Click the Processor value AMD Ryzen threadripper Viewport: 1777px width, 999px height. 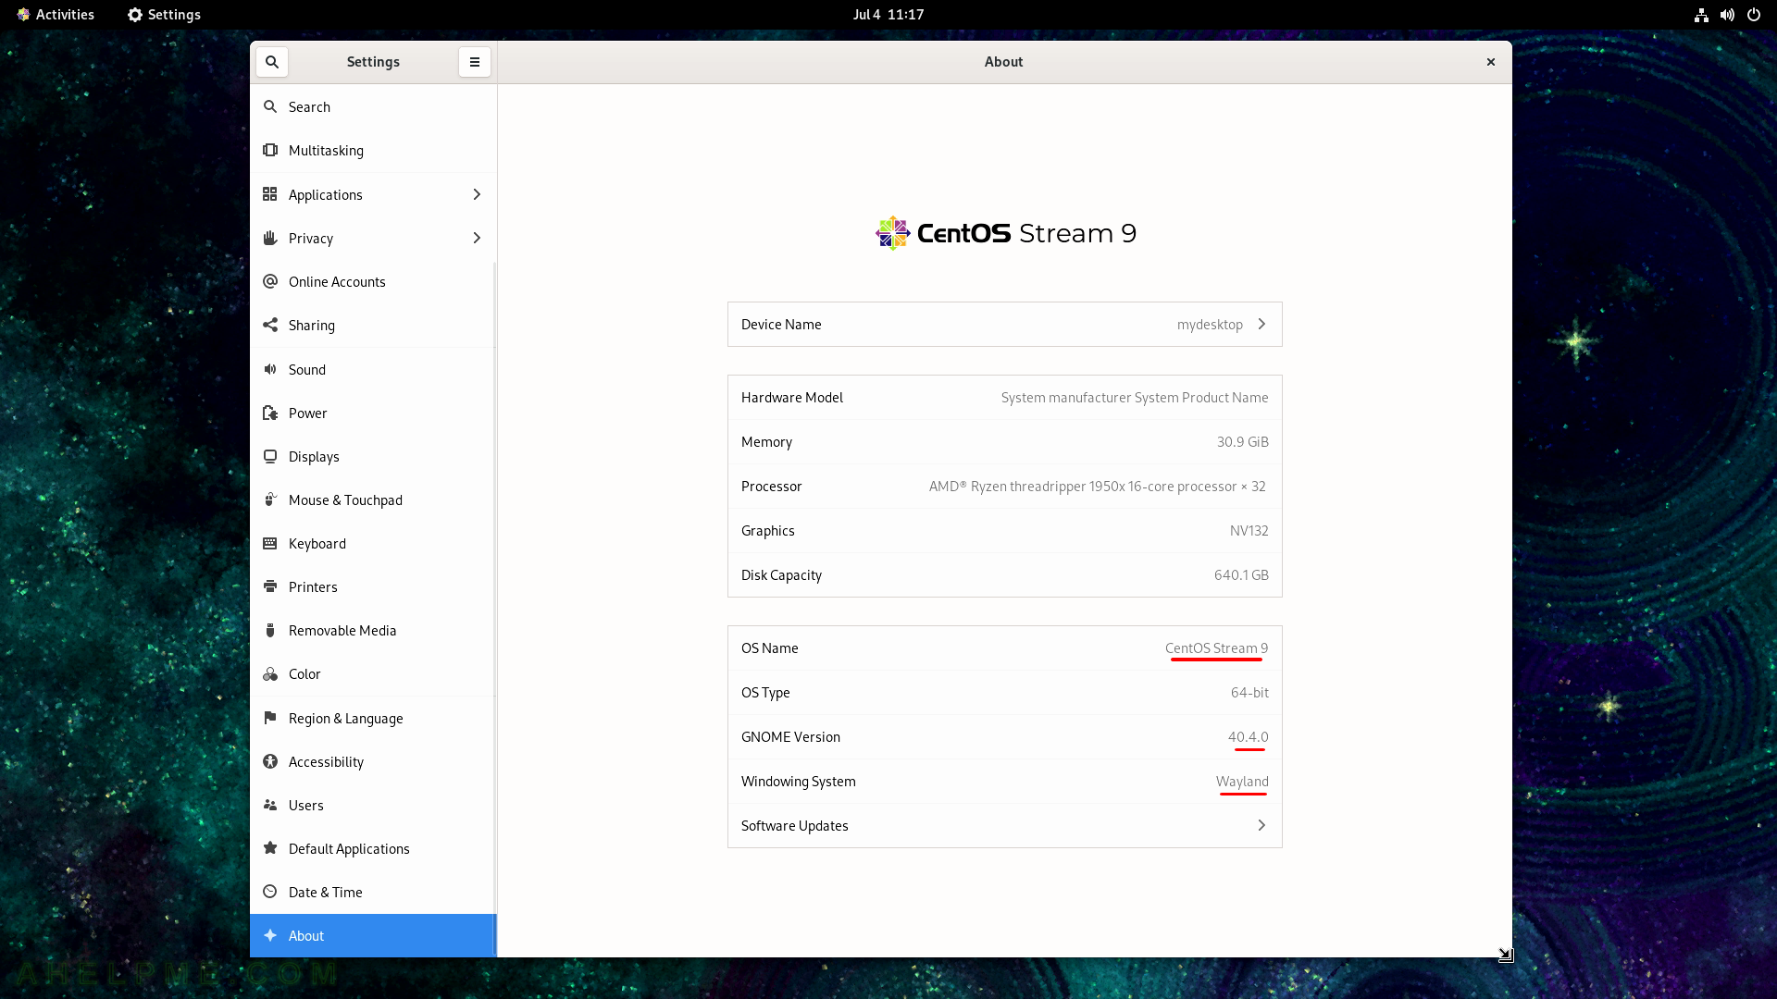1098,487
